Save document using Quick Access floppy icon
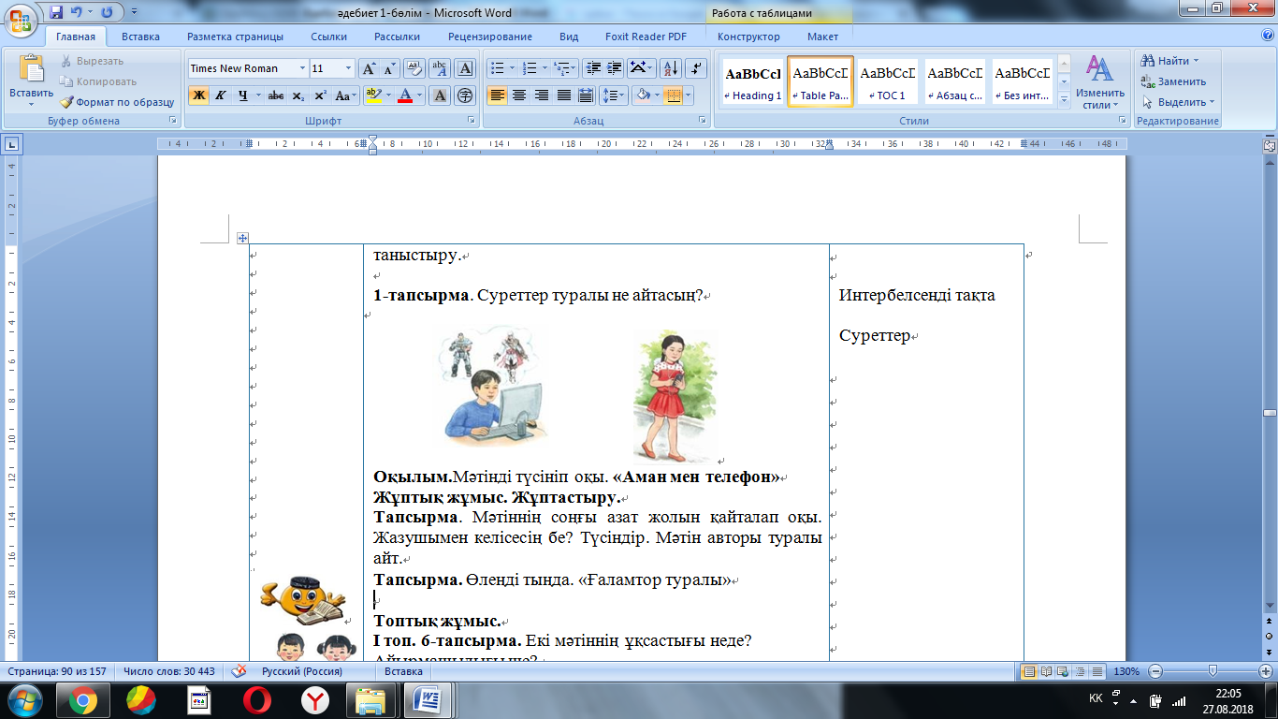 click(56, 12)
